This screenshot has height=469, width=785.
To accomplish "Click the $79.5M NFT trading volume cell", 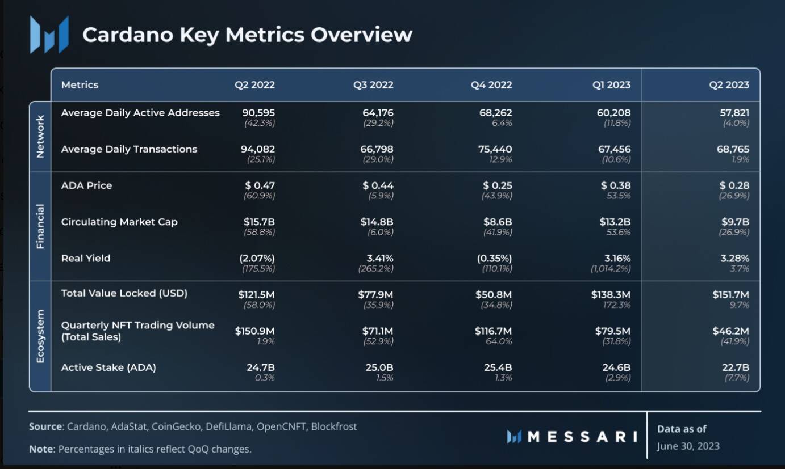I will click(613, 331).
